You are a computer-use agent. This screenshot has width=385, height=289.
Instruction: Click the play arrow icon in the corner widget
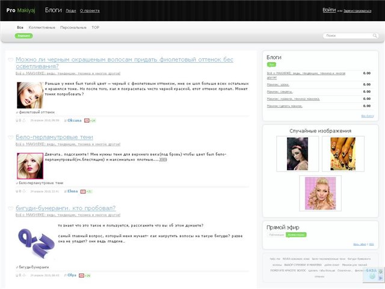coord(380,278)
